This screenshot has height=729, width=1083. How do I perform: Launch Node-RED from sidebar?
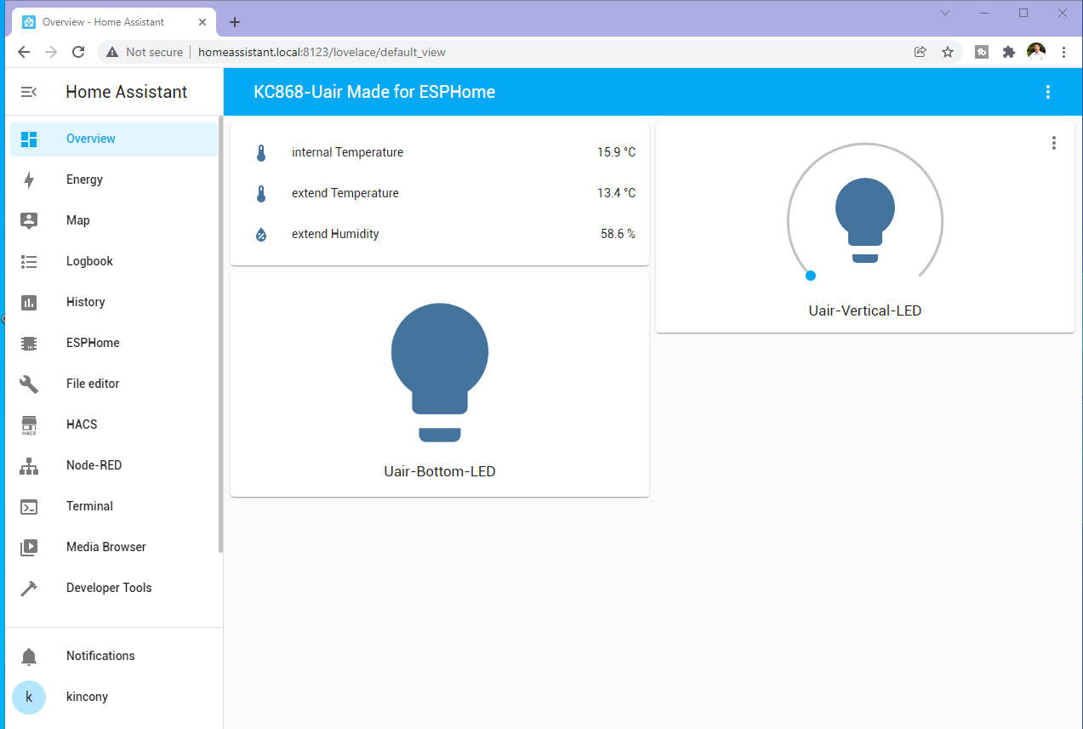point(94,465)
